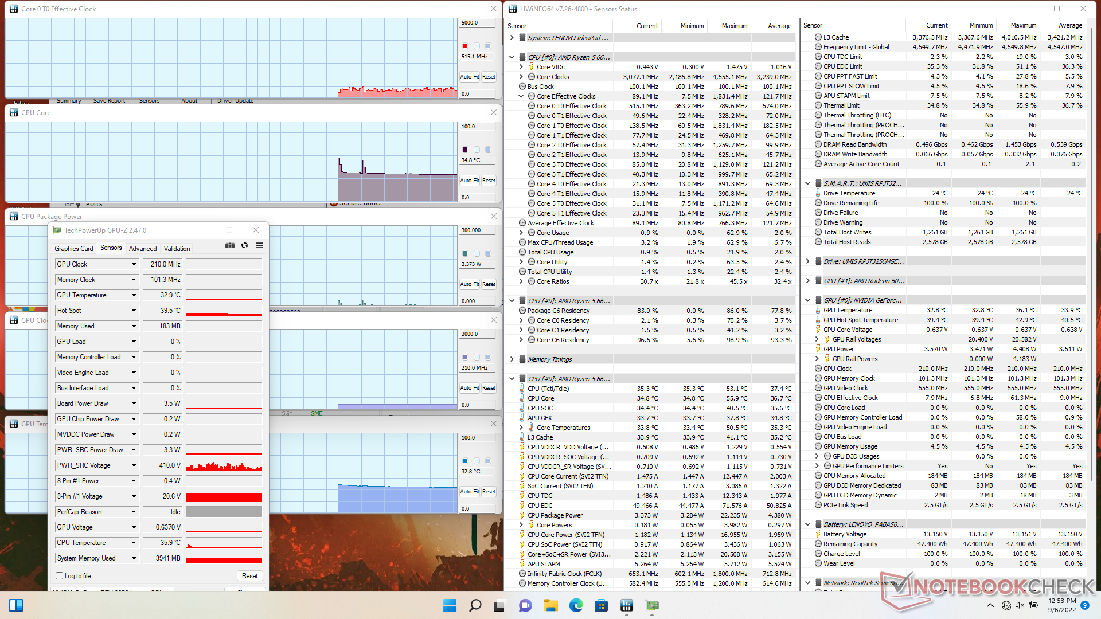
Task: Click red swatch in Core 0 graph
Action: click(x=465, y=46)
